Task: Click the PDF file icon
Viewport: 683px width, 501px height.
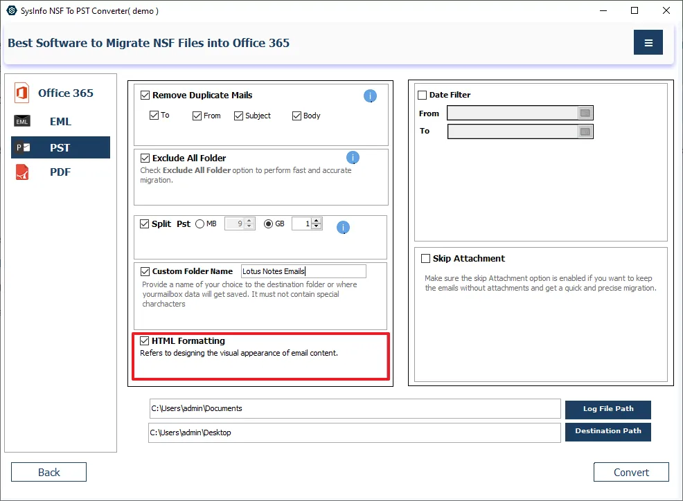Action: pyautogui.click(x=22, y=172)
